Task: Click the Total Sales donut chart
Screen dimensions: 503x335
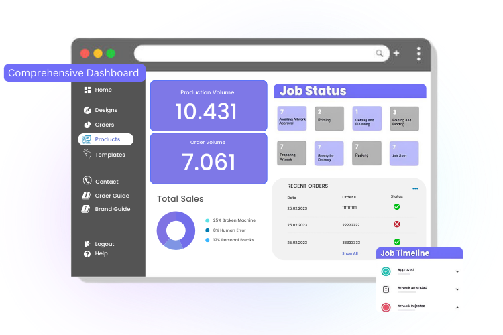Action: click(x=176, y=230)
